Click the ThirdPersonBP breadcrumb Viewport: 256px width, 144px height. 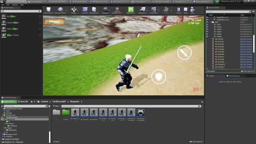pyautogui.click(x=59, y=102)
